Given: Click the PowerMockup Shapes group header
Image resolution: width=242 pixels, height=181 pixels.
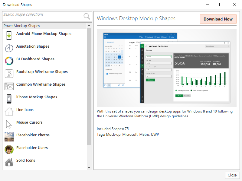Looking at the screenshot, I should [x=44, y=26].
